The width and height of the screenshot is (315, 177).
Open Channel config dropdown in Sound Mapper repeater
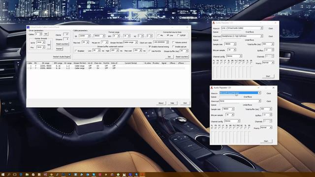click(x=232, y=121)
